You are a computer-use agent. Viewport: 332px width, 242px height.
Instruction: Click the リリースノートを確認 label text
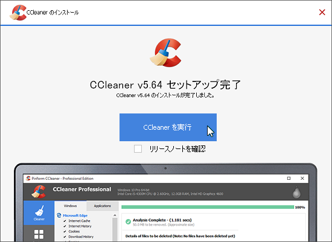pyautogui.click(x=177, y=149)
